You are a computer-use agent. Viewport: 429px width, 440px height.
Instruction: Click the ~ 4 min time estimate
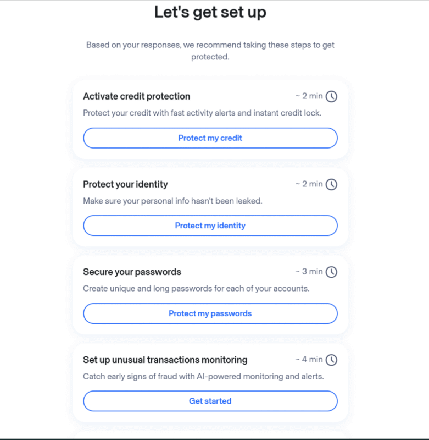pos(309,360)
